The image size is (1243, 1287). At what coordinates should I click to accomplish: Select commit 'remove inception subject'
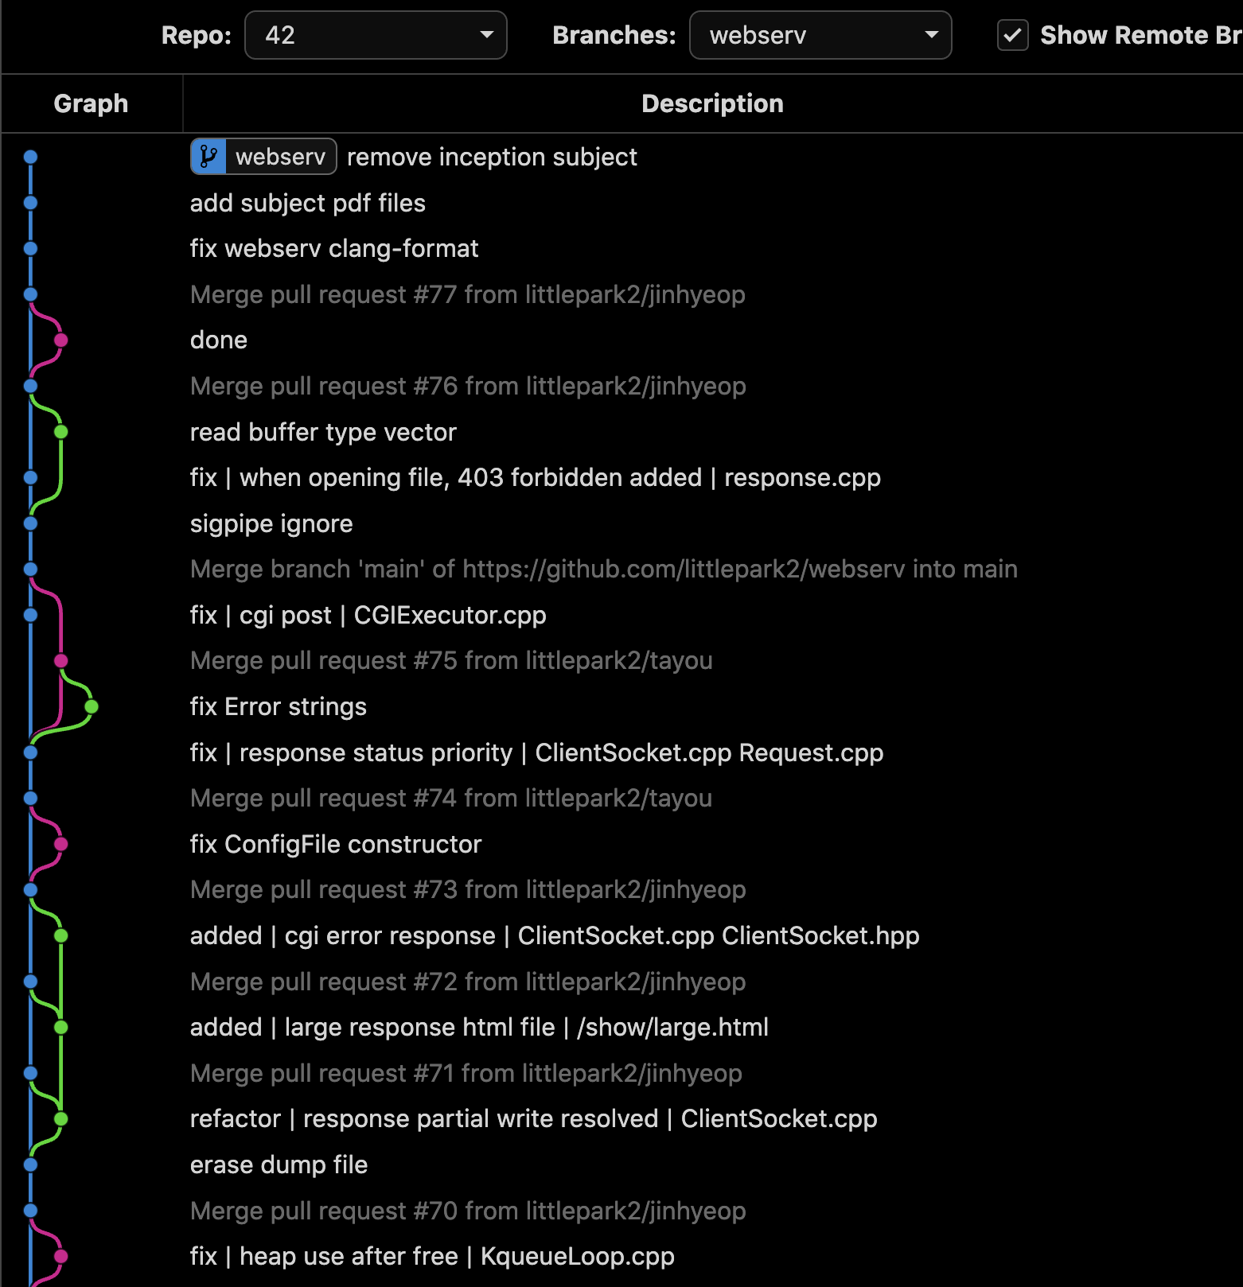(x=492, y=157)
